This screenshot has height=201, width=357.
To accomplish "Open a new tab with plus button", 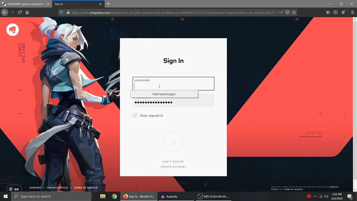I will click(108, 4).
